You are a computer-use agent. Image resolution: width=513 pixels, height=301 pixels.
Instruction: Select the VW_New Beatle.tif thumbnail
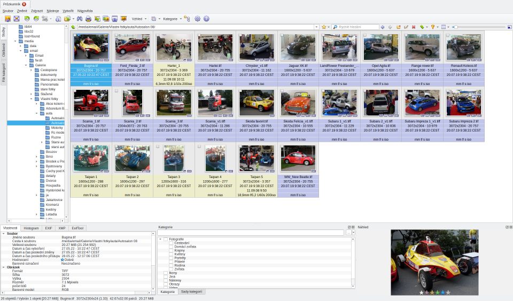click(x=298, y=159)
